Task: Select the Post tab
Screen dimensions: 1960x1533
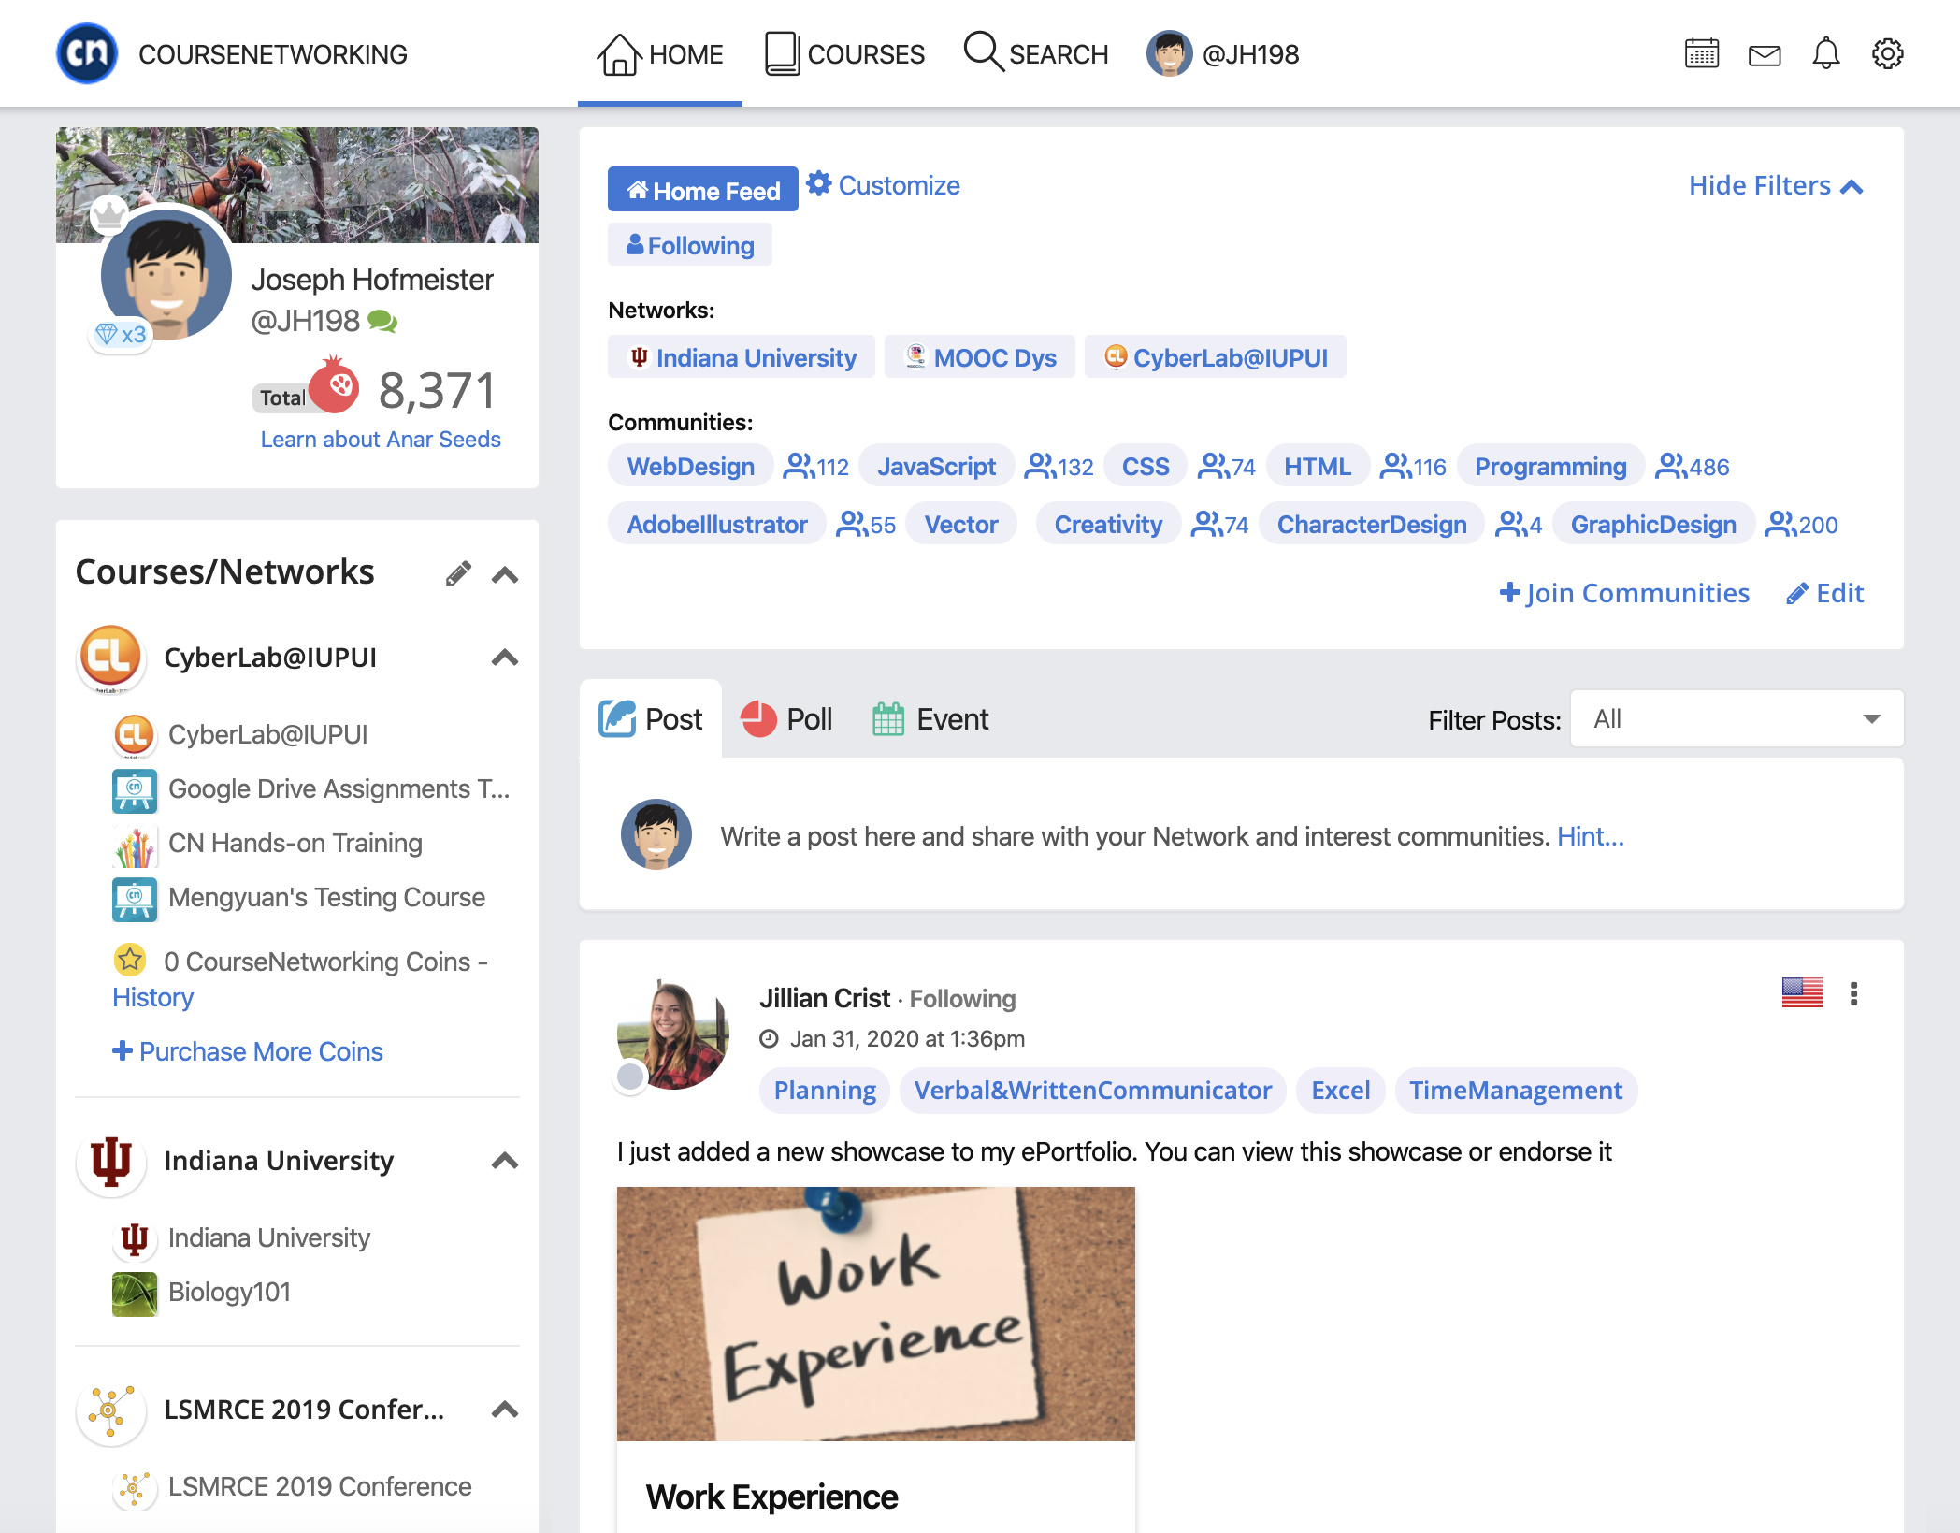Action: [651, 718]
